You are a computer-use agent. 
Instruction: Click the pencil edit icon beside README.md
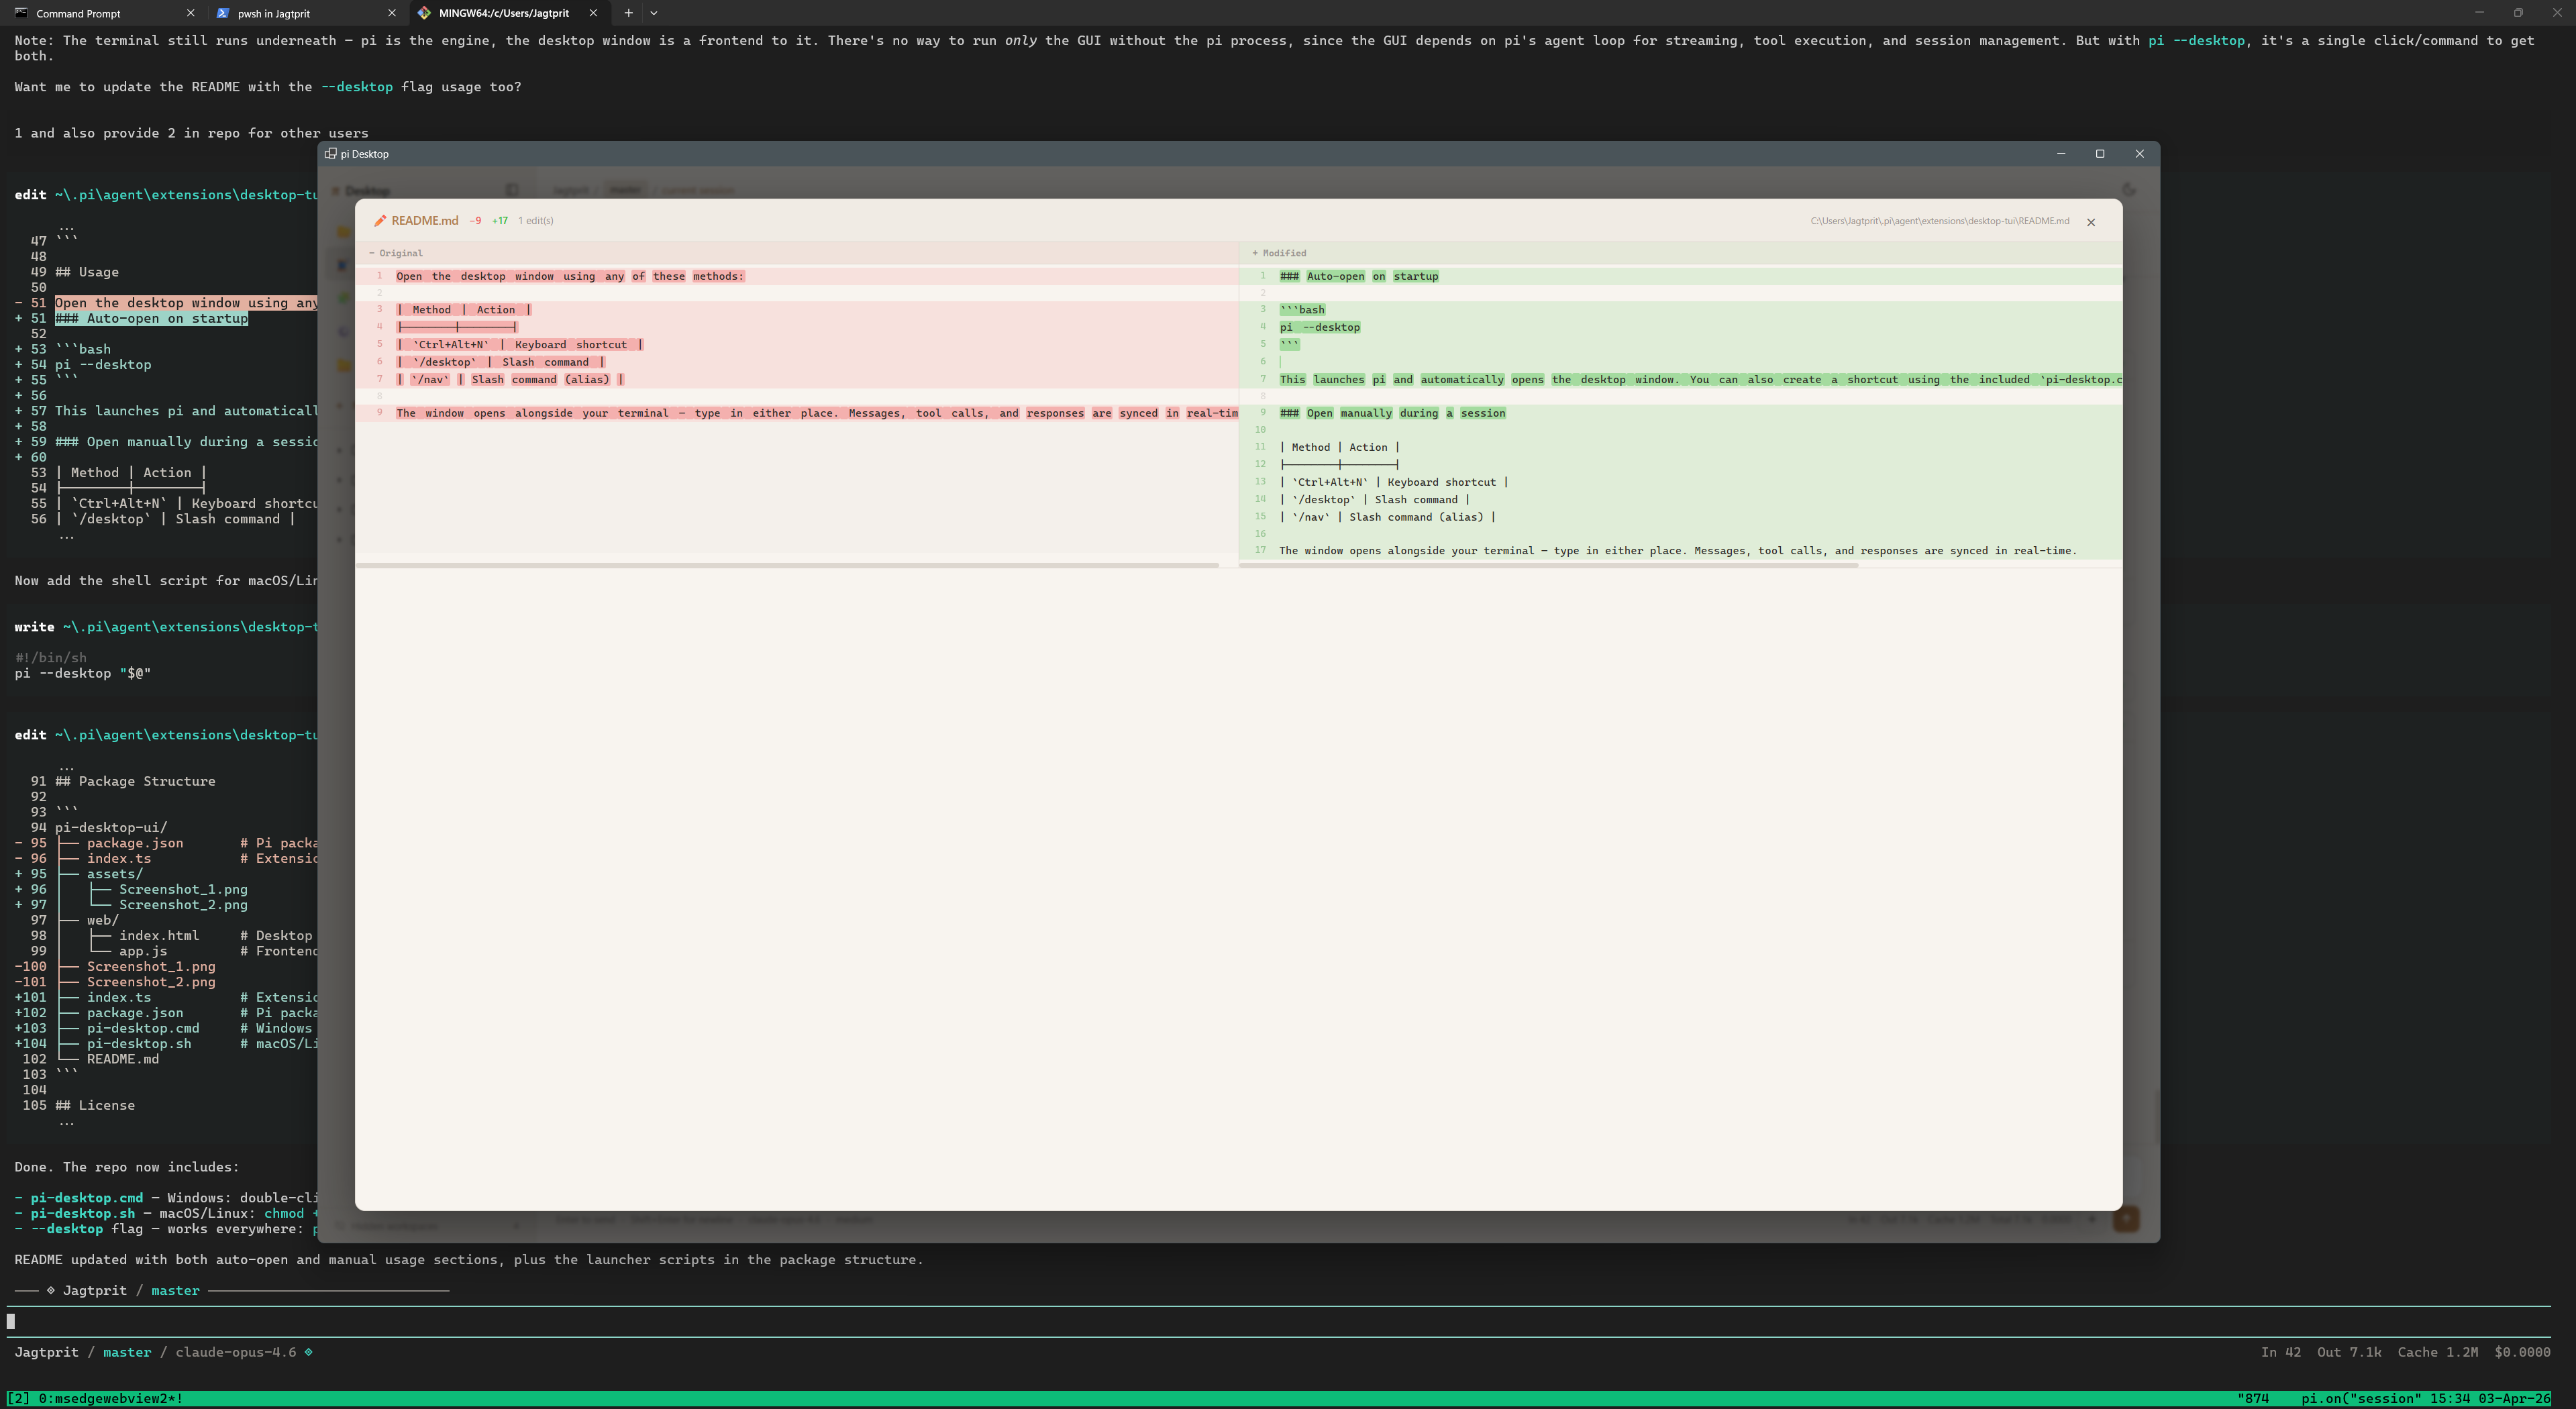(x=380, y=221)
